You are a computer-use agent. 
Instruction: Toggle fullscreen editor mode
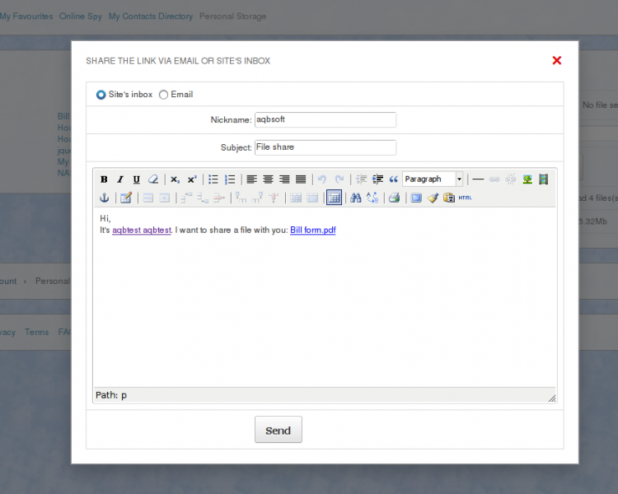click(x=416, y=198)
